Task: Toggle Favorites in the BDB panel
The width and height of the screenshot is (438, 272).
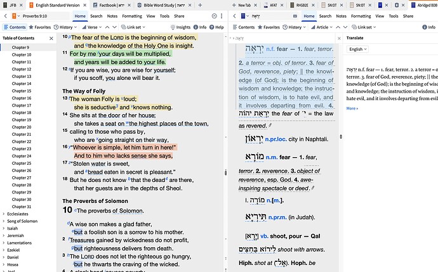Action: (269, 27)
